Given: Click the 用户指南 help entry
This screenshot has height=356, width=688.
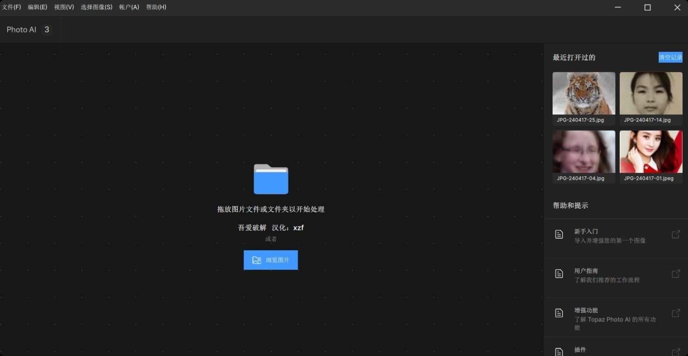Looking at the screenshot, I should pyautogui.click(x=616, y=278).
